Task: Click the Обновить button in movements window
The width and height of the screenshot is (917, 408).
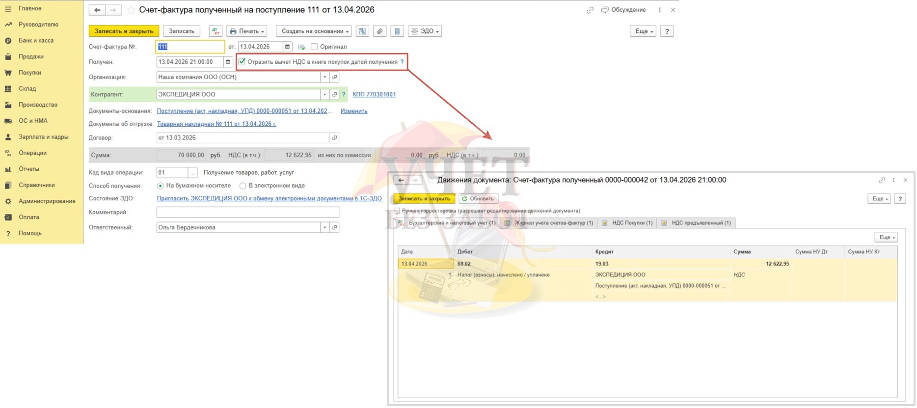Action: click(478, 199)
